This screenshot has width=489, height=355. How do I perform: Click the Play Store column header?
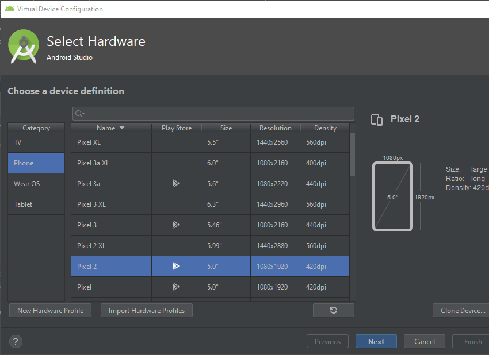click(177, 128)
